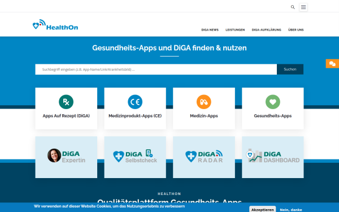Click the Suchen button

click(x=290, y=69)
